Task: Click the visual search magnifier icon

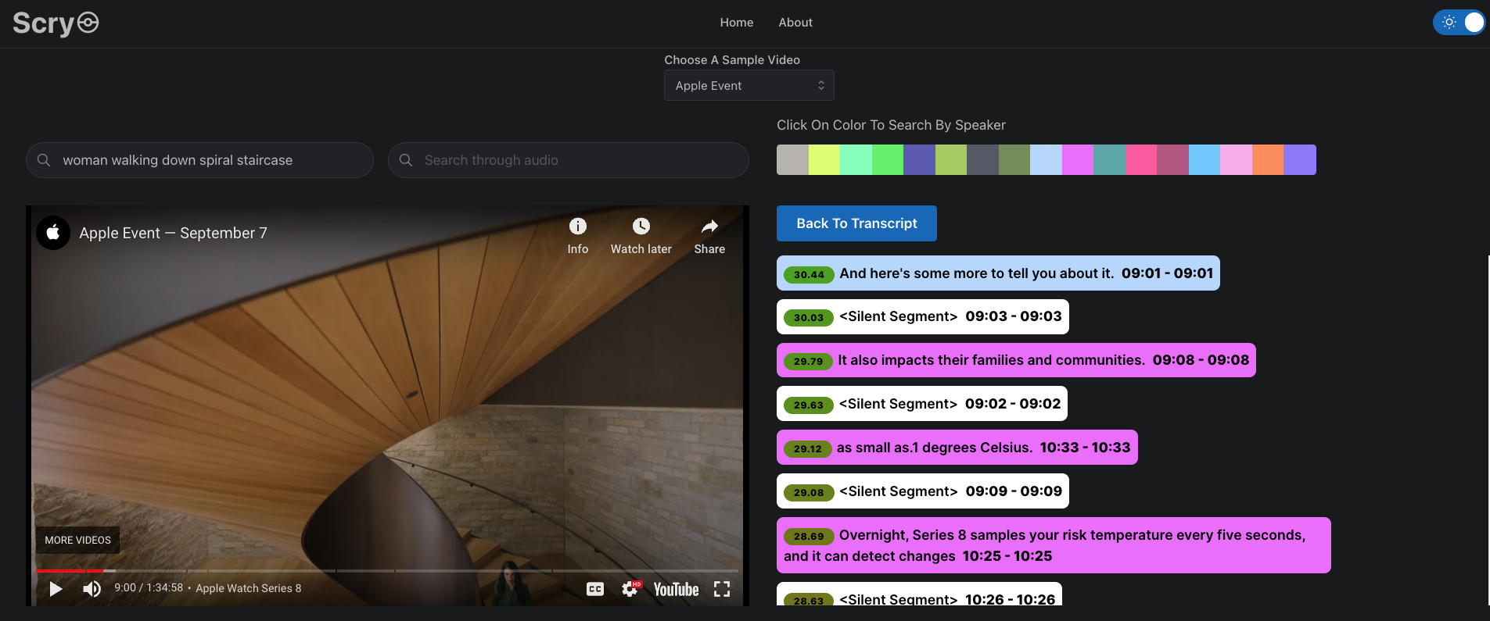Action: (45, 160)
